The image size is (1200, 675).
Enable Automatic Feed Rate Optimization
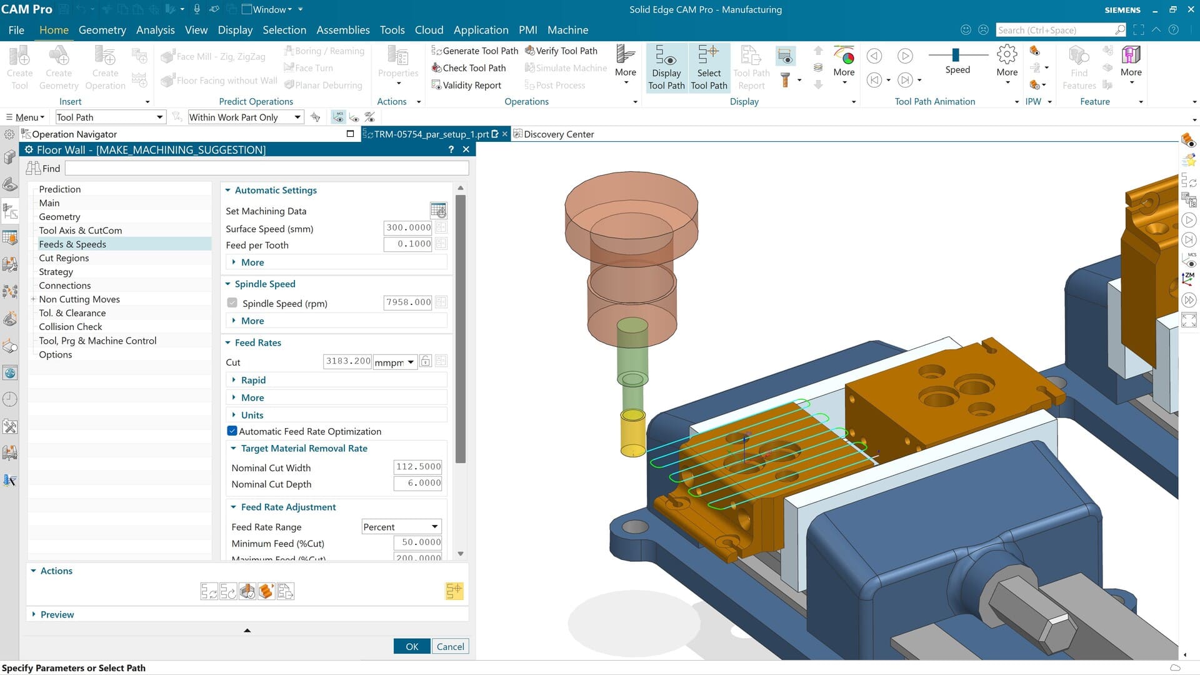[232, 431]
